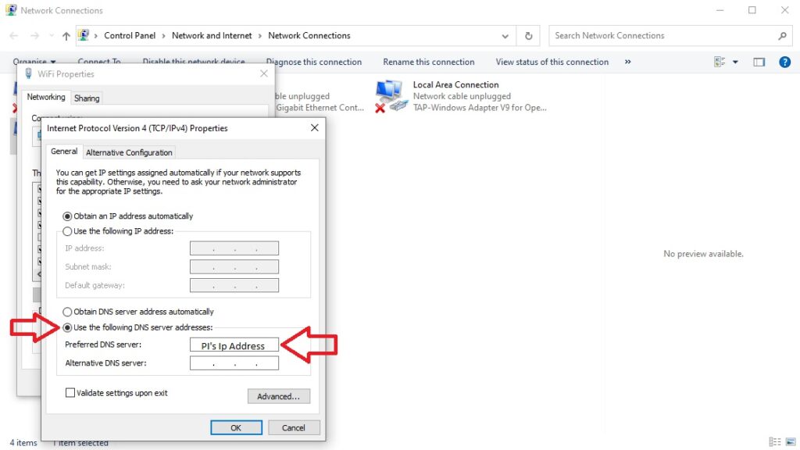Click the change view layout icon

click(x=720, y=62)
